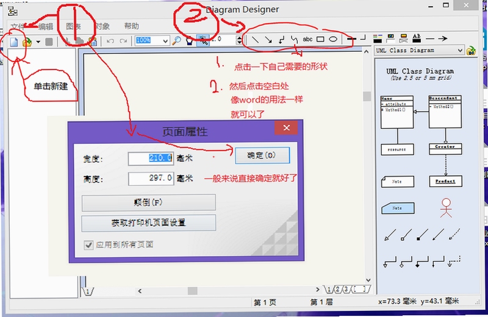
Task: Click the arrow line end style
Action: (x=443, y=38)
